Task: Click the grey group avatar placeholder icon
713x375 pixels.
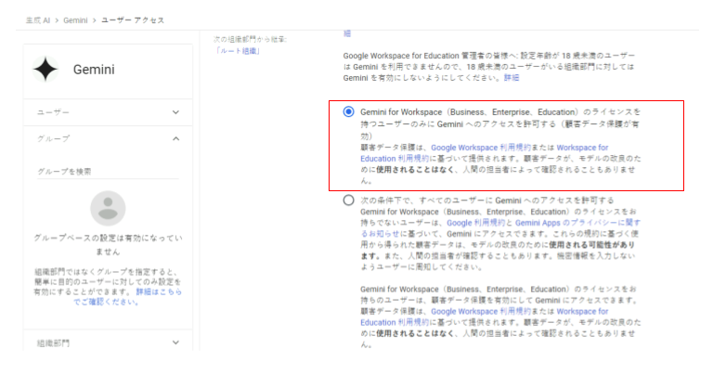Action: (108, 208)
